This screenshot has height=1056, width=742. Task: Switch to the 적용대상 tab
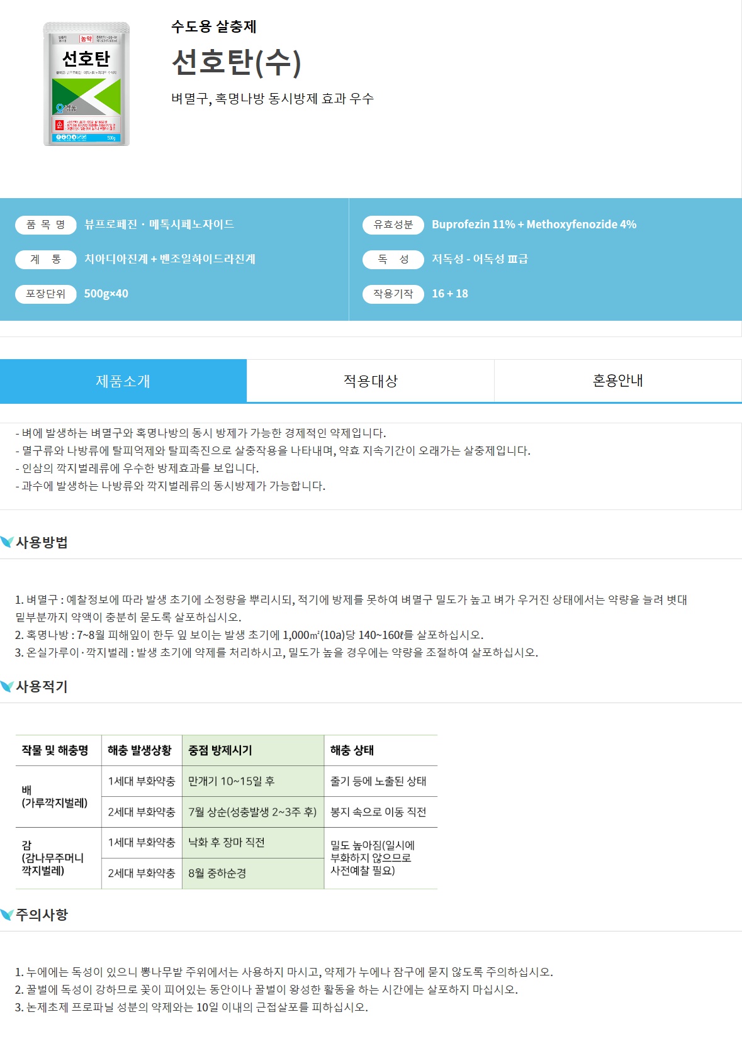pos(371,381)
